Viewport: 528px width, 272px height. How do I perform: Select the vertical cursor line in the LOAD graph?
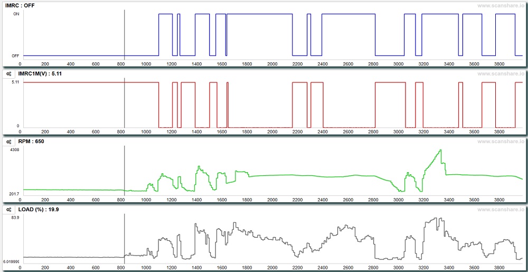124,238
